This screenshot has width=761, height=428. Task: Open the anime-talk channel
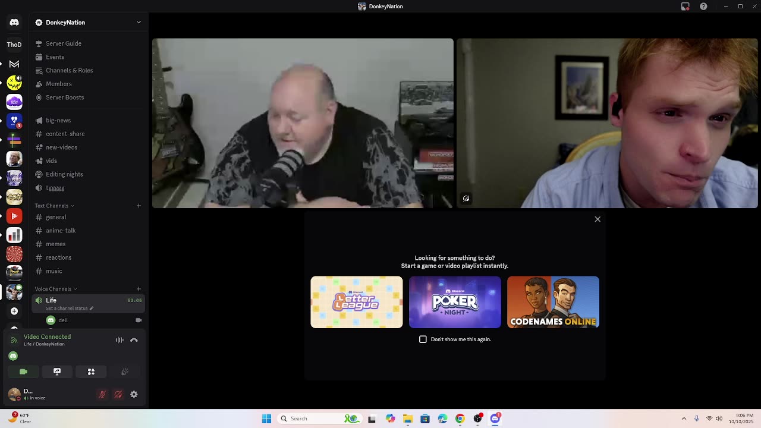88,231
